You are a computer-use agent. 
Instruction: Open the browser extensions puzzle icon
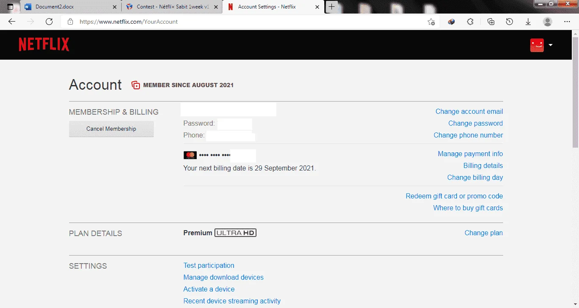(470, 22)
